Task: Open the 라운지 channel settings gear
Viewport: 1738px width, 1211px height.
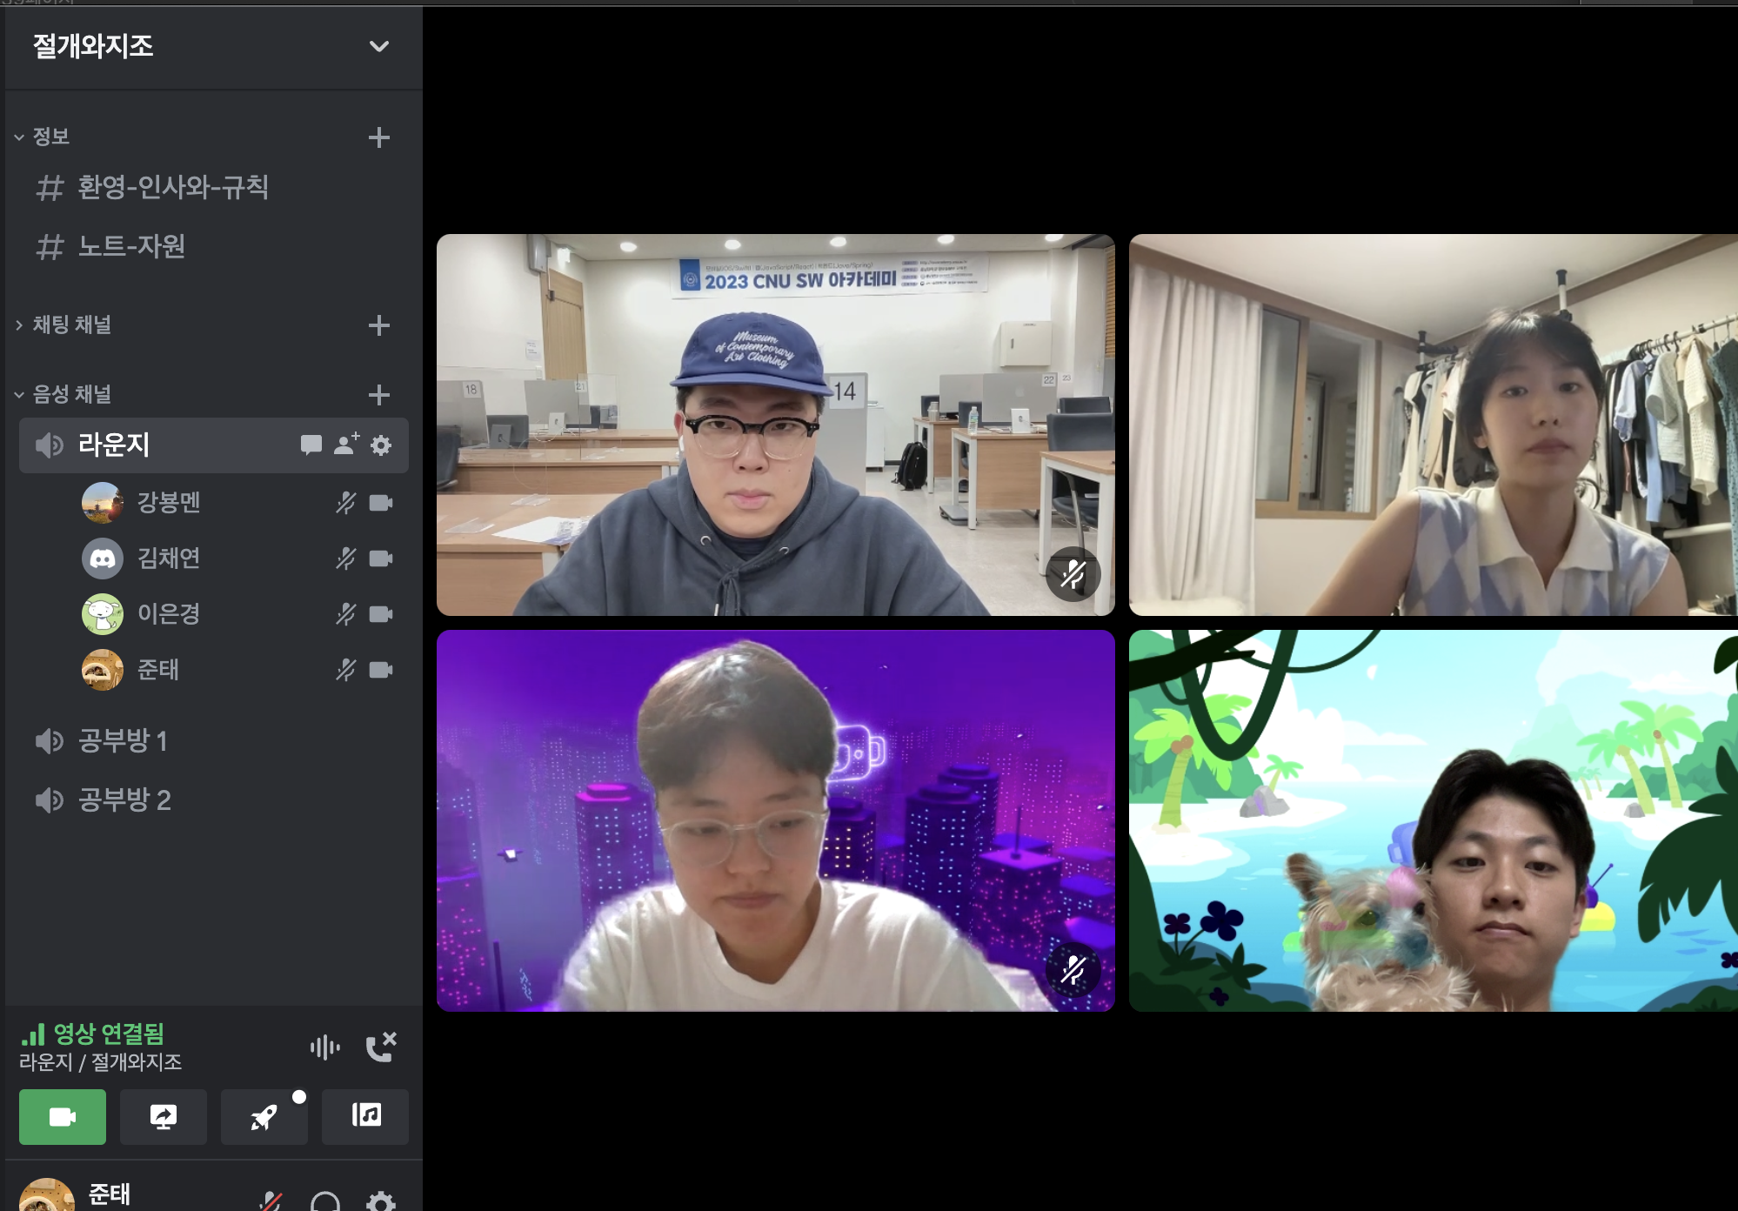Action: click(381, 445)
